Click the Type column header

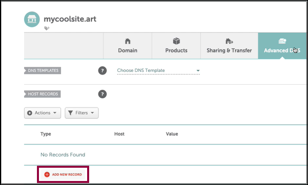tap(46, 134)
